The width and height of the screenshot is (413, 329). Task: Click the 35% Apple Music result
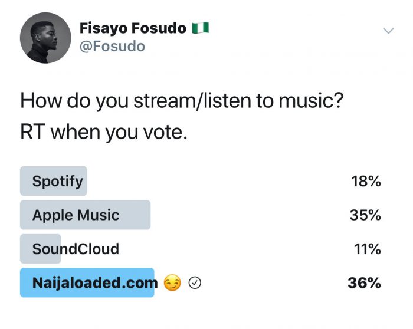(365, 215)
